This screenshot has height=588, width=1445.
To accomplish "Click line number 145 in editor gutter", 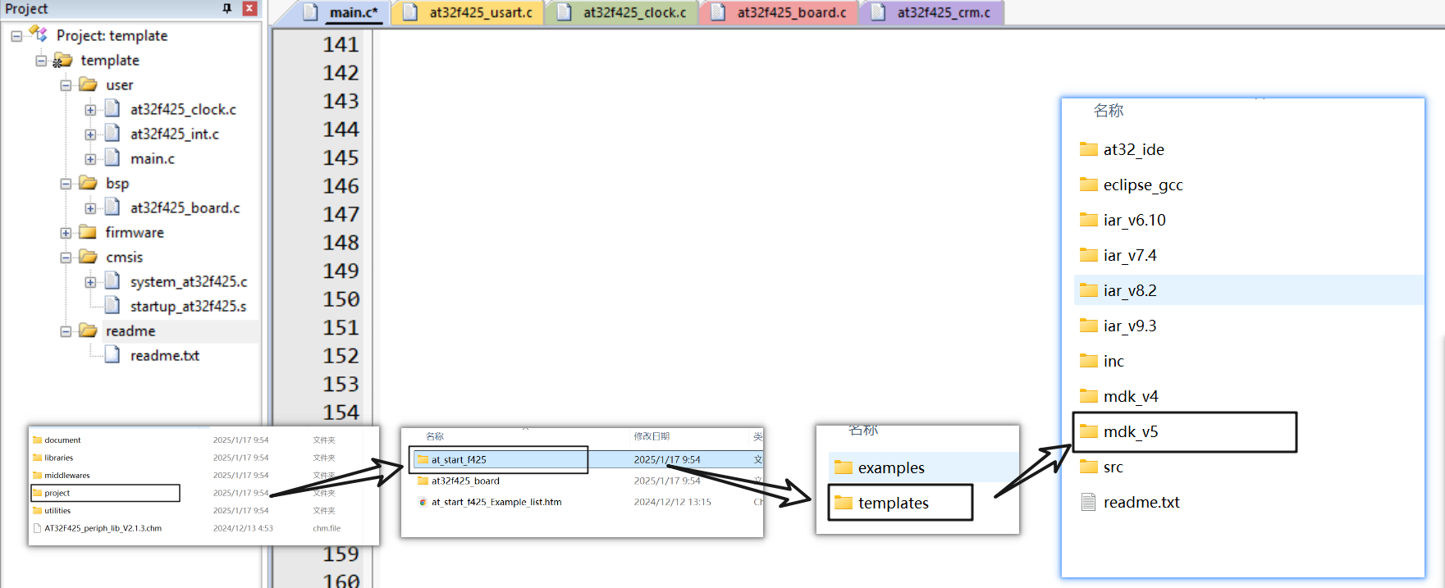I will (341, 157).
